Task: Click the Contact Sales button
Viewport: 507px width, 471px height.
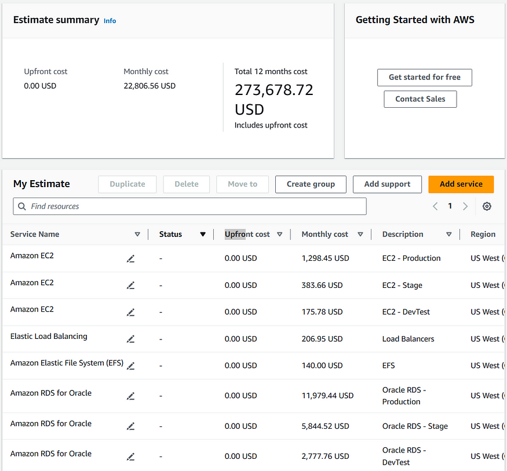Action: point(420,99)
